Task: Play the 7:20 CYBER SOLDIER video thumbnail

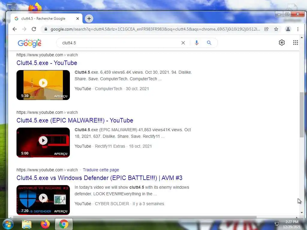Action: (43, 200)
